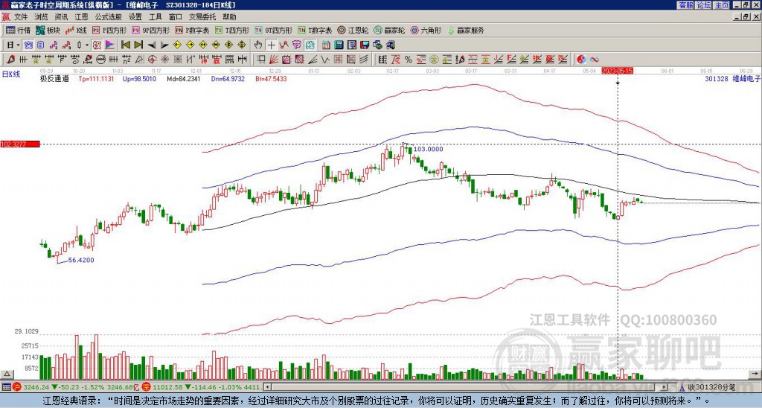Click the red 102.3277 price label
762x408 pixels.
click(x=20, y=144)
